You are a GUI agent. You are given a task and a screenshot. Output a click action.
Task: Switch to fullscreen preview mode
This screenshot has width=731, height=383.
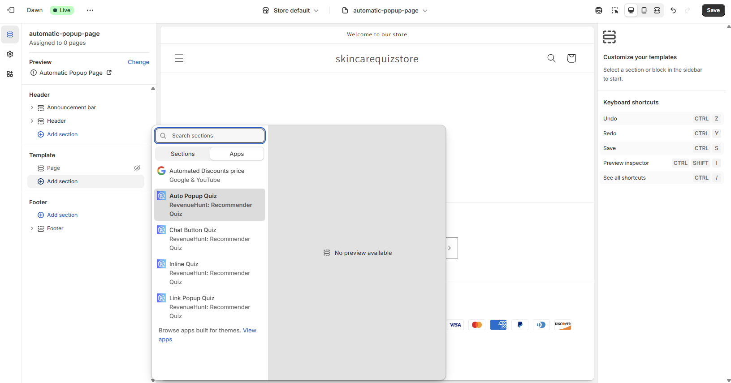657,10
